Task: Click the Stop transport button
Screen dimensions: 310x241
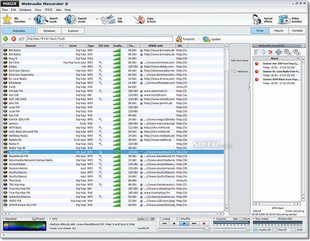Action: [x=174, y=223]
